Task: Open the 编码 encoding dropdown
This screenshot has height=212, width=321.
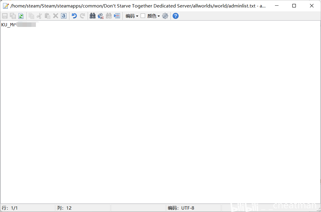Action: pyautogui.click(x=132, y=16)
